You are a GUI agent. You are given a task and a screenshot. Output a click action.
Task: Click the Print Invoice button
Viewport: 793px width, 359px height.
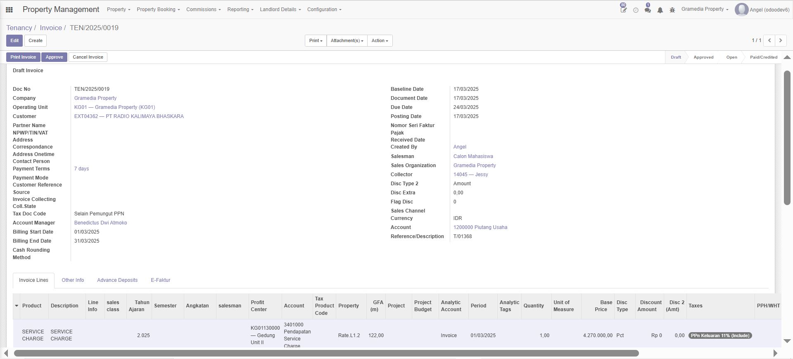[x=23, y=57]
